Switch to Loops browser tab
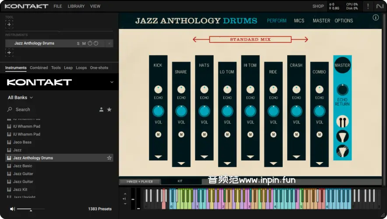The image size is (387, 219). coord(81,67)
